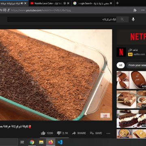
Task: Mute audio on the first tab's speaker icon
Action: tap(22, 3)
